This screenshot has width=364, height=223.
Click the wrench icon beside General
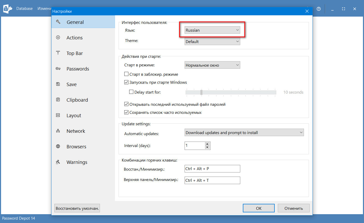(x=58, y=22)
